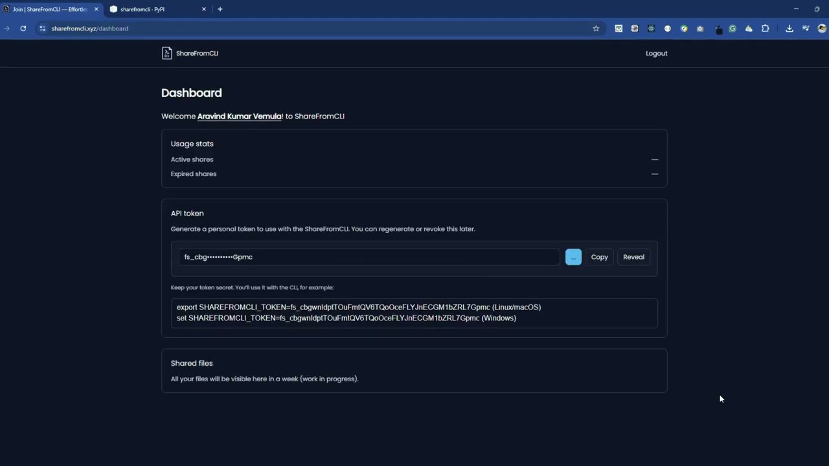829x466 pixels.
Task: Open the media controls playlist icon
Action: [806, 28]
